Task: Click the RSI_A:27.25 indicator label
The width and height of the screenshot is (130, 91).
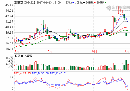Action: pos(22,73)
